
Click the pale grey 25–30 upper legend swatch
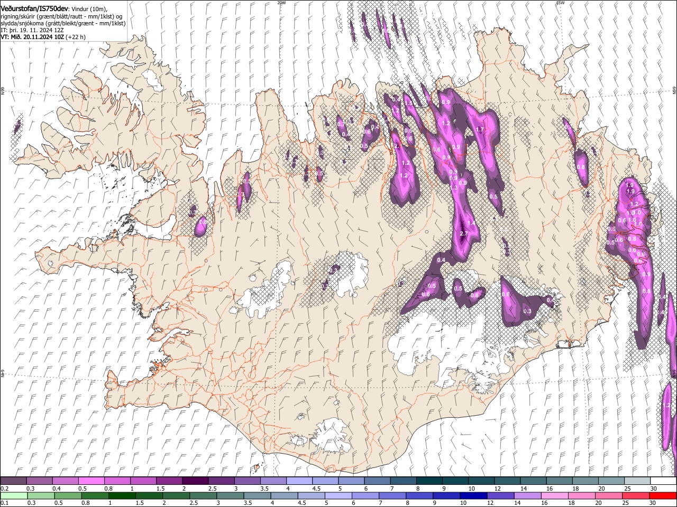coord(636,481)
